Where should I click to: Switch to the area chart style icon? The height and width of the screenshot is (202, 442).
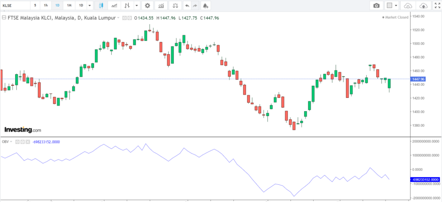115,6
